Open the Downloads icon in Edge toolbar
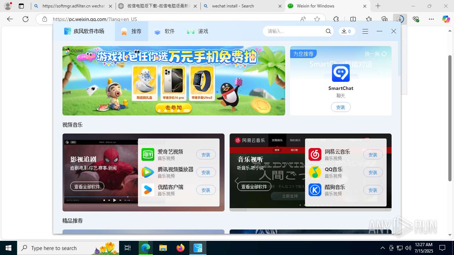Screen dimensions: 454x255 click(x=400, y=19)
